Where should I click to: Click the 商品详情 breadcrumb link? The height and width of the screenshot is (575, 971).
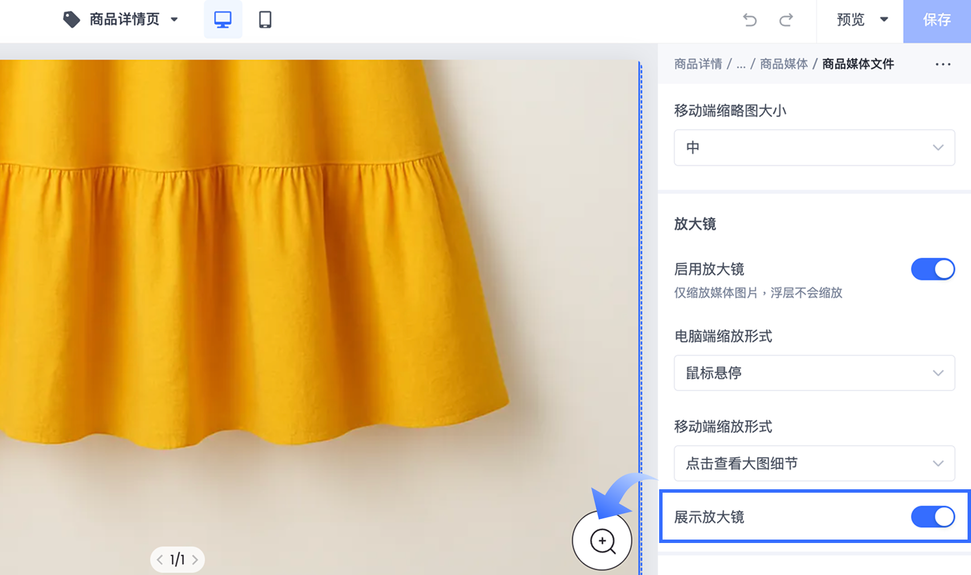point(697,64)
